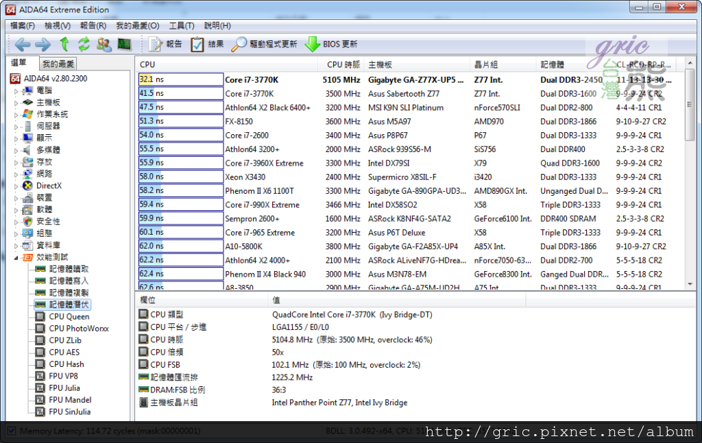This screenshot has width=702, height=443.
Task: Expand the 顯示 tree node
Action: point(16,138)
